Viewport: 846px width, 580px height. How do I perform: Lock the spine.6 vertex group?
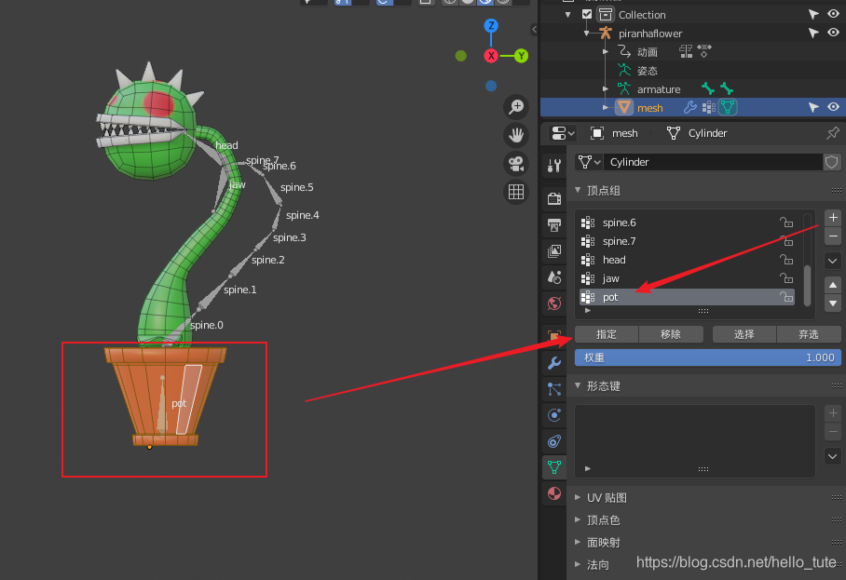tap(786, 223)
